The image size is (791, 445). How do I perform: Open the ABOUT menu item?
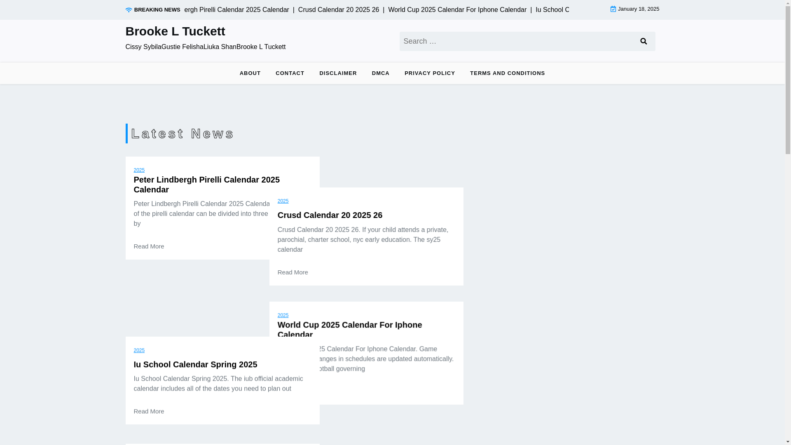[x=250, y=73]
